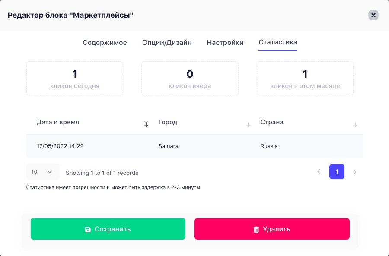
Task: Click the кликов в этом месяце card
Action: (x=305, y=78)
